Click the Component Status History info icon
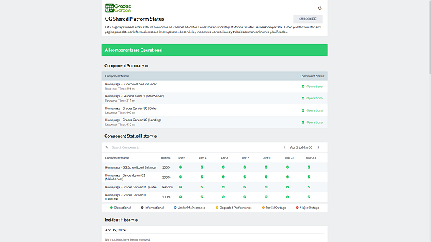The height and width of the screenshot is (242, 431). tap(156, 136)
